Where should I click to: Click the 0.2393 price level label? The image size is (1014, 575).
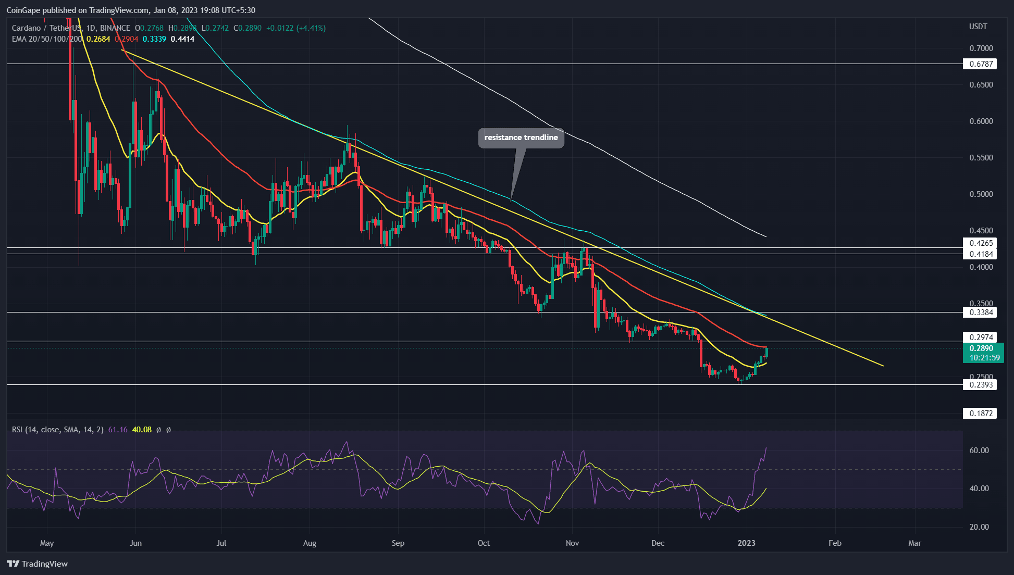click(980, 385)
